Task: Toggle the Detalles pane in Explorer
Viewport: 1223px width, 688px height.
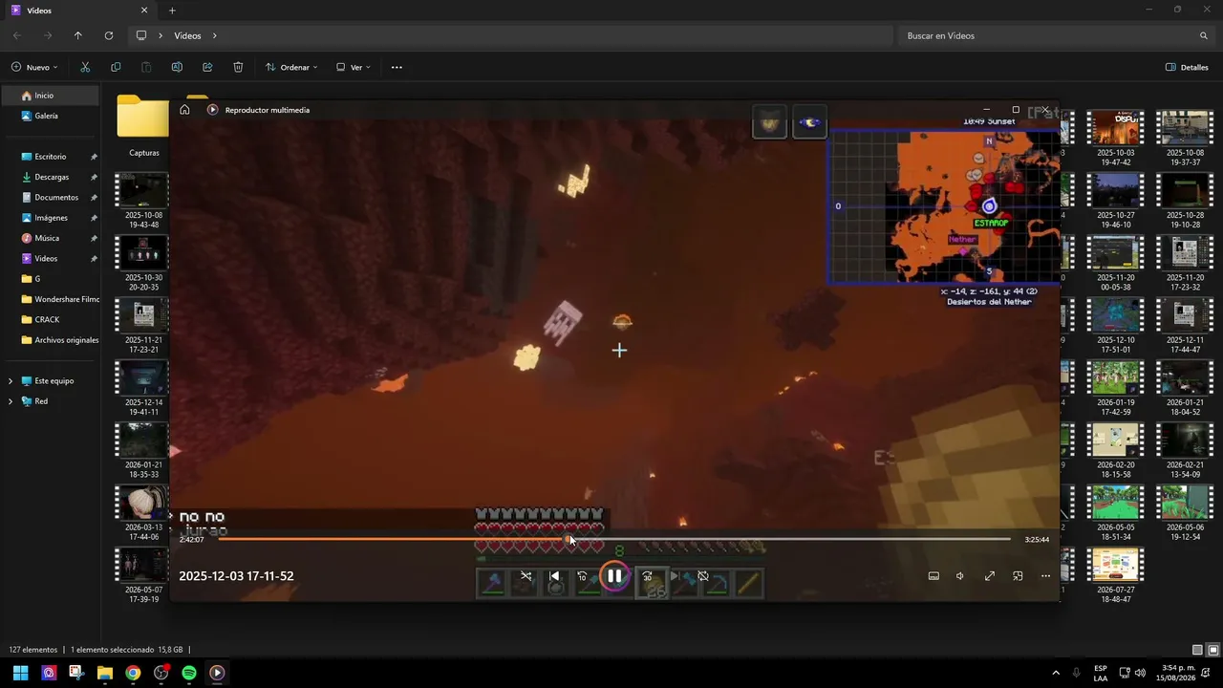Action: pos(1187,67)
